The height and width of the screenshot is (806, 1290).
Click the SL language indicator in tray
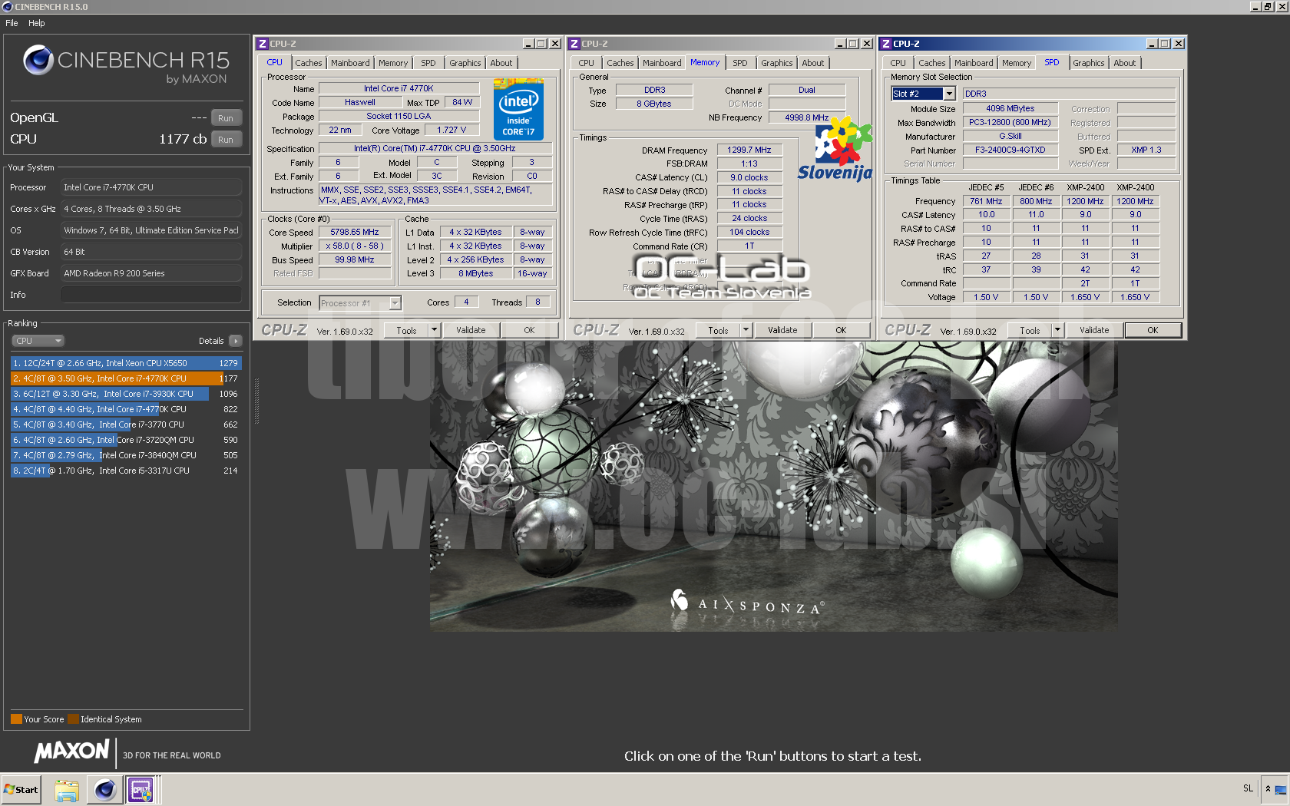point(1248,788)
